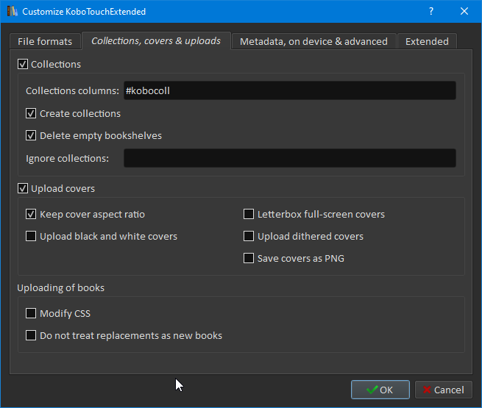Open the help question mark button
Viewport: 482px width, 408px height.
[431, 11]
